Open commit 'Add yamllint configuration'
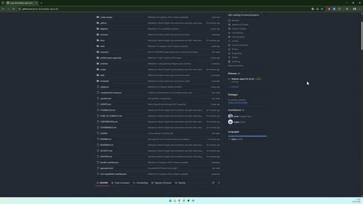Viewport: 363px width, 204px height. point(159,98)
